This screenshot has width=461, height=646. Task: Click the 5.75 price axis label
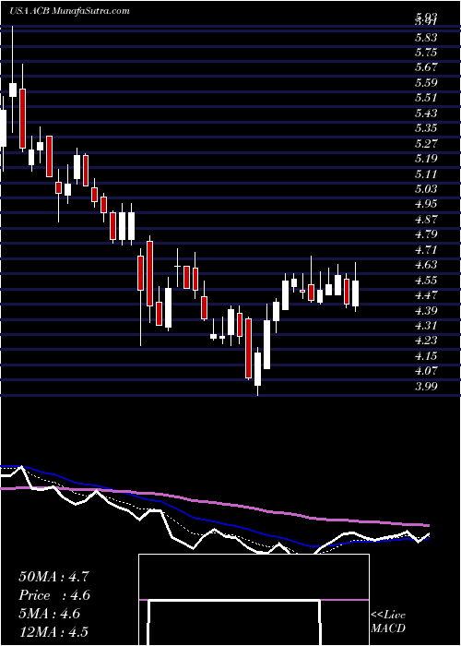(426, 53)
